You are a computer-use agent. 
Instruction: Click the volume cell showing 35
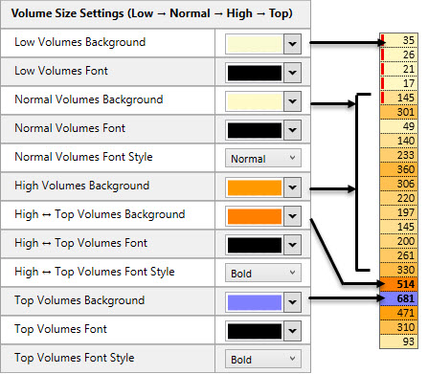pos(398,40)
